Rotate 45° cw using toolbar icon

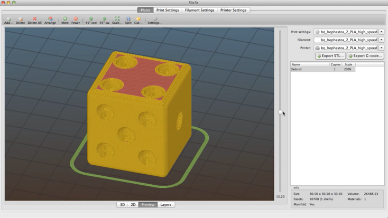[105, 20]
